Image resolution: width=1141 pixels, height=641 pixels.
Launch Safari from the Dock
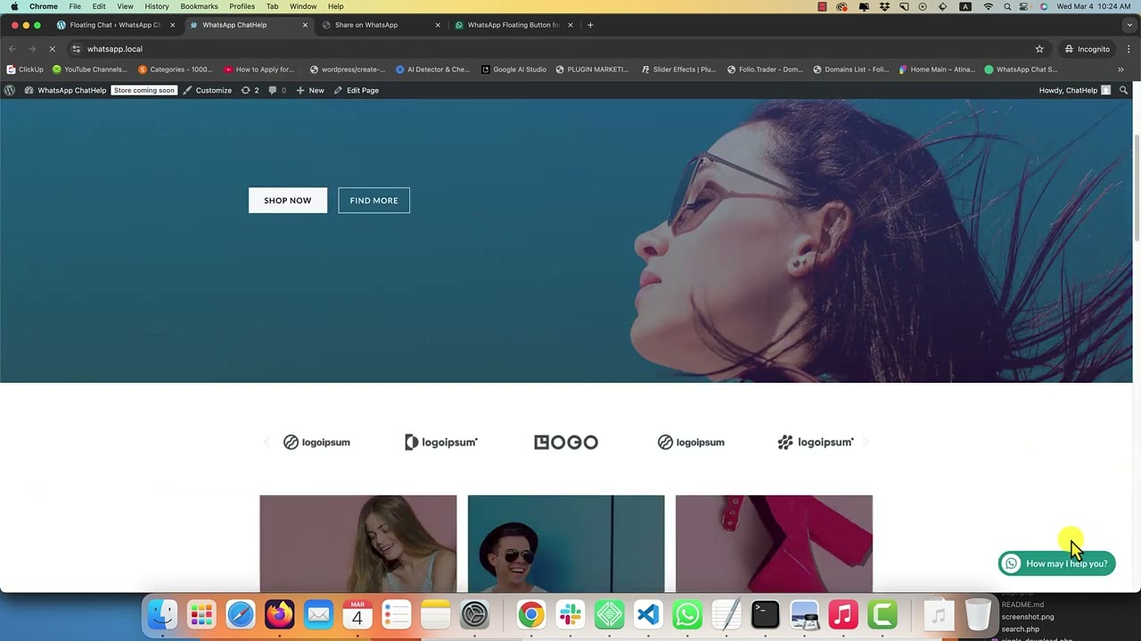coord(241,614)
